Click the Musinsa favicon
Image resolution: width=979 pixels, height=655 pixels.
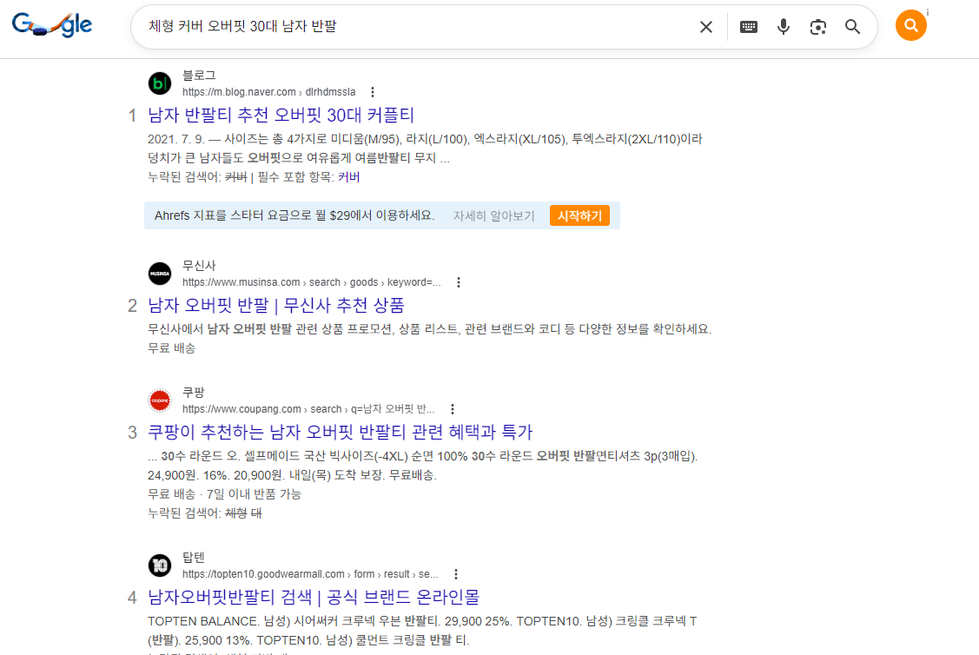(160, 274)
